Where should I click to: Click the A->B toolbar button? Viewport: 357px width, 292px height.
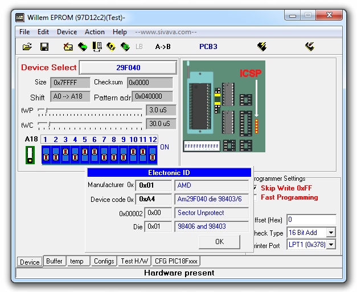163,47
